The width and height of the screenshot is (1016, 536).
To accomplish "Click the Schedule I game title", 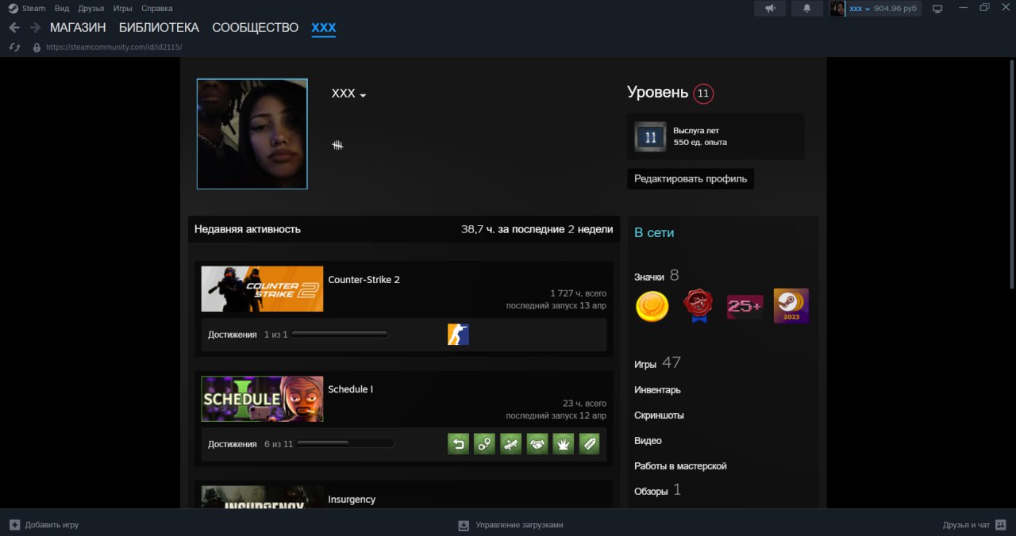I will (350, 389).
